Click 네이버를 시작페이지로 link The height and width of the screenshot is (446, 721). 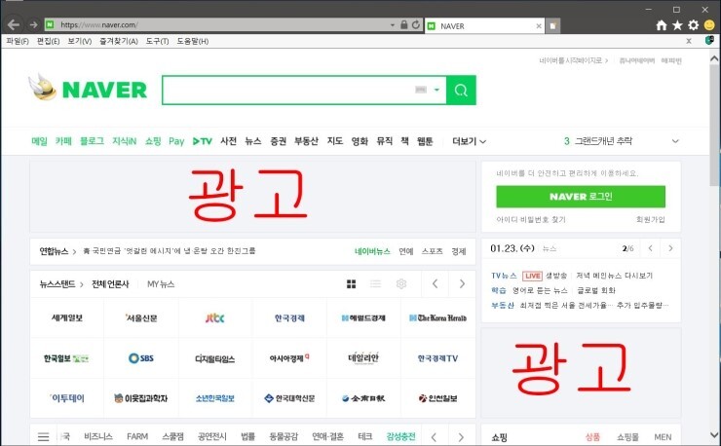click(573, 60)
